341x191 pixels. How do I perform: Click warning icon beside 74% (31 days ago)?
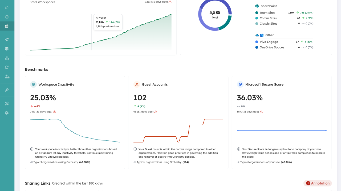coord(55,112)
